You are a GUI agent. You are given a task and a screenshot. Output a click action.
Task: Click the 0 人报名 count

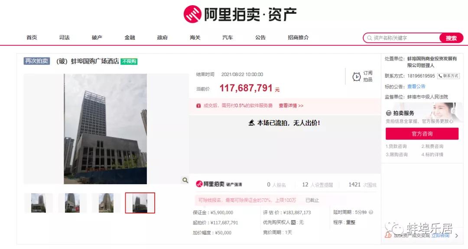click(276, 185)
